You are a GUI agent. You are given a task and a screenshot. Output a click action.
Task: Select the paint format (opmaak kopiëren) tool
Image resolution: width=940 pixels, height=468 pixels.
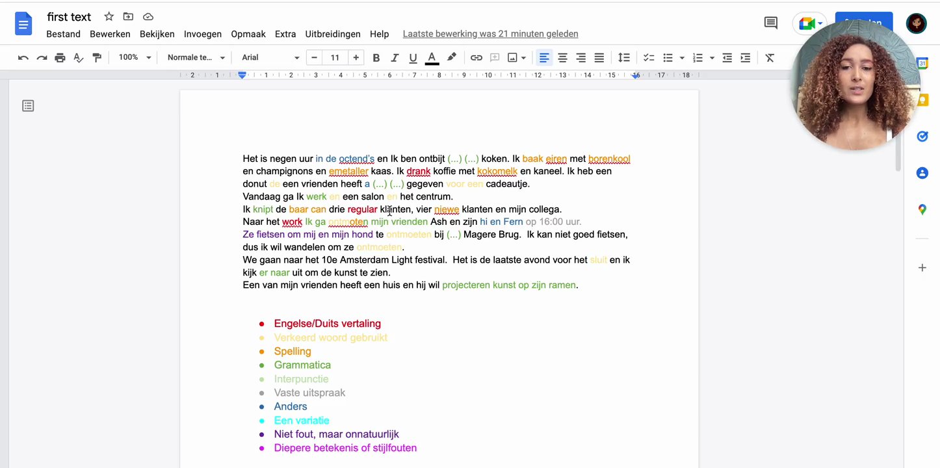click(x=97, y=57)
